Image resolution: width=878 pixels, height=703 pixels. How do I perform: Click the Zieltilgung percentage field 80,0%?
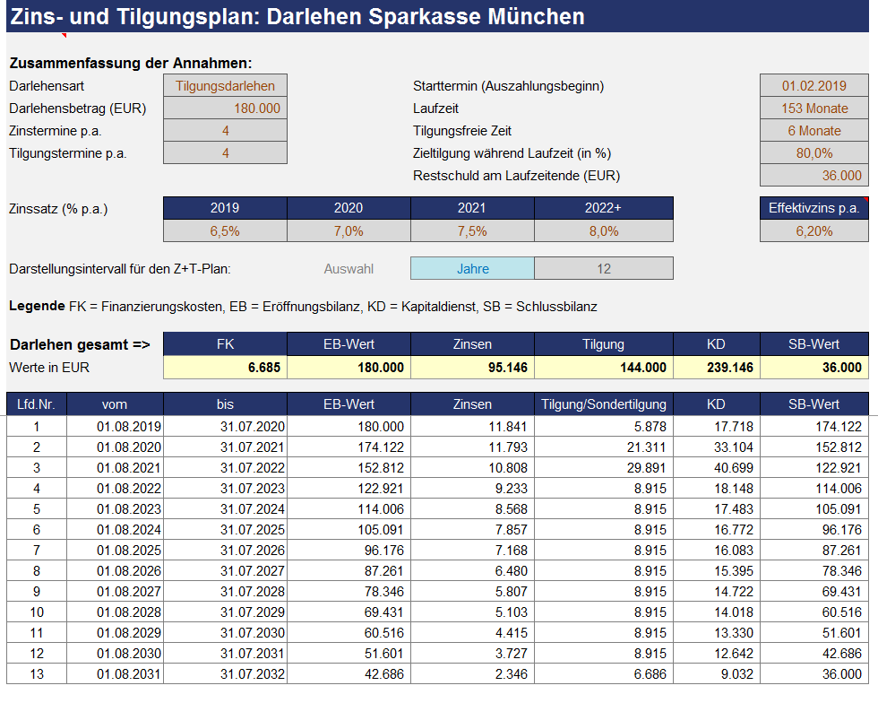coord(813,153)
